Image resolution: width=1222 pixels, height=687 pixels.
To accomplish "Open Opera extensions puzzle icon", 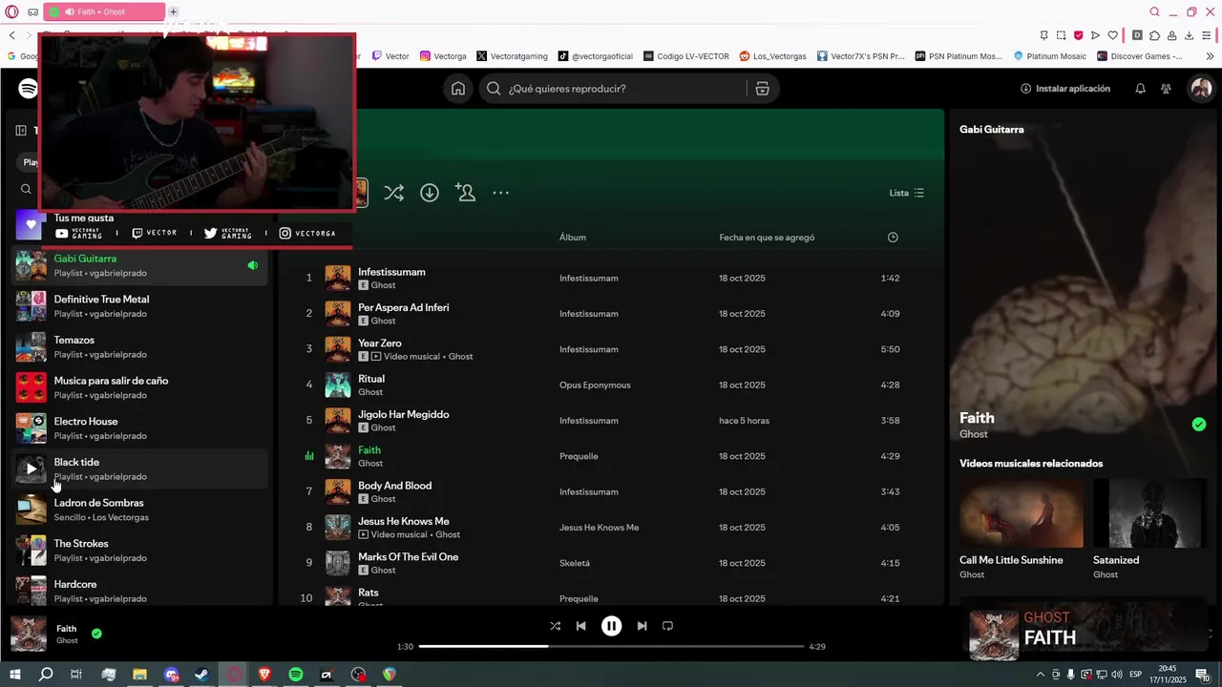I will (x=1154, y=35).
